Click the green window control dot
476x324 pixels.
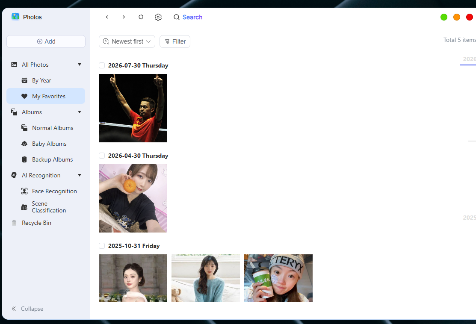click(x=444, y=17)
